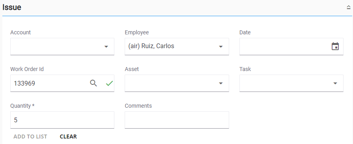This screenshot has height=144, width=353.
Task: Open the calendar picker in Date field
Action: 335,47
